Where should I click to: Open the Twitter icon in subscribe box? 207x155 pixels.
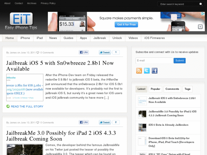point(147,71)
